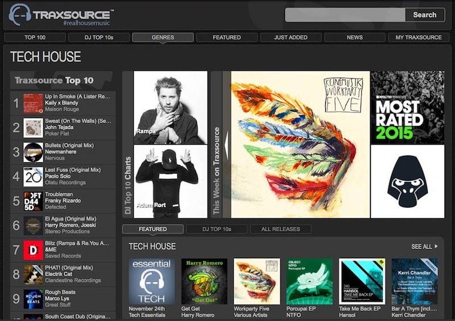Open Rampa DJ chart image
The image size is (455, 321).
171,107
